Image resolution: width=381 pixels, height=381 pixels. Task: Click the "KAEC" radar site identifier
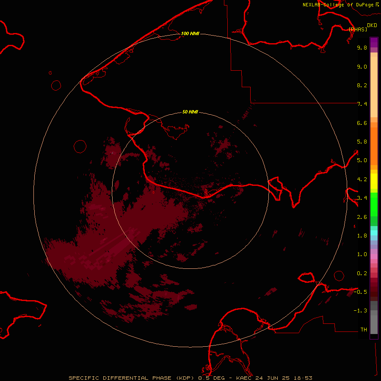pos(244,378)
